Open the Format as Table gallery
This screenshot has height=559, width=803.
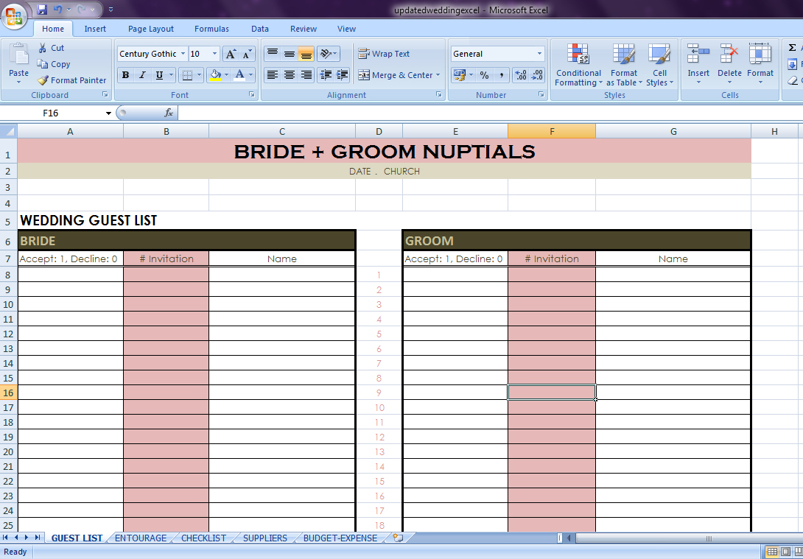point(624,65)
